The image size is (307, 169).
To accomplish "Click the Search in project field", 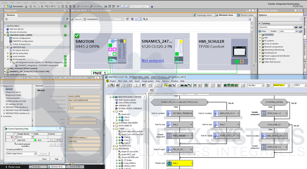I will pyautogui.click(x=139, y=6).
